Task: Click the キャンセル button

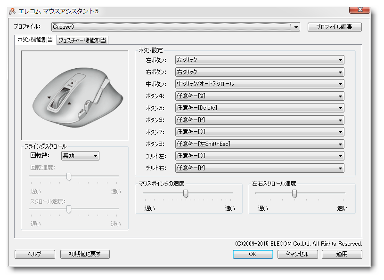Action: point(298,254)
